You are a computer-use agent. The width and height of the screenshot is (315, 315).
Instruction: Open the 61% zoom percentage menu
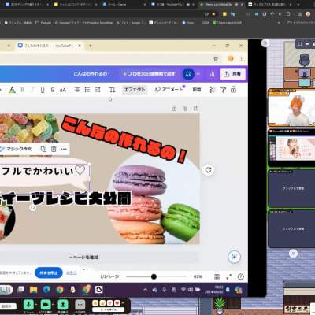198,276
